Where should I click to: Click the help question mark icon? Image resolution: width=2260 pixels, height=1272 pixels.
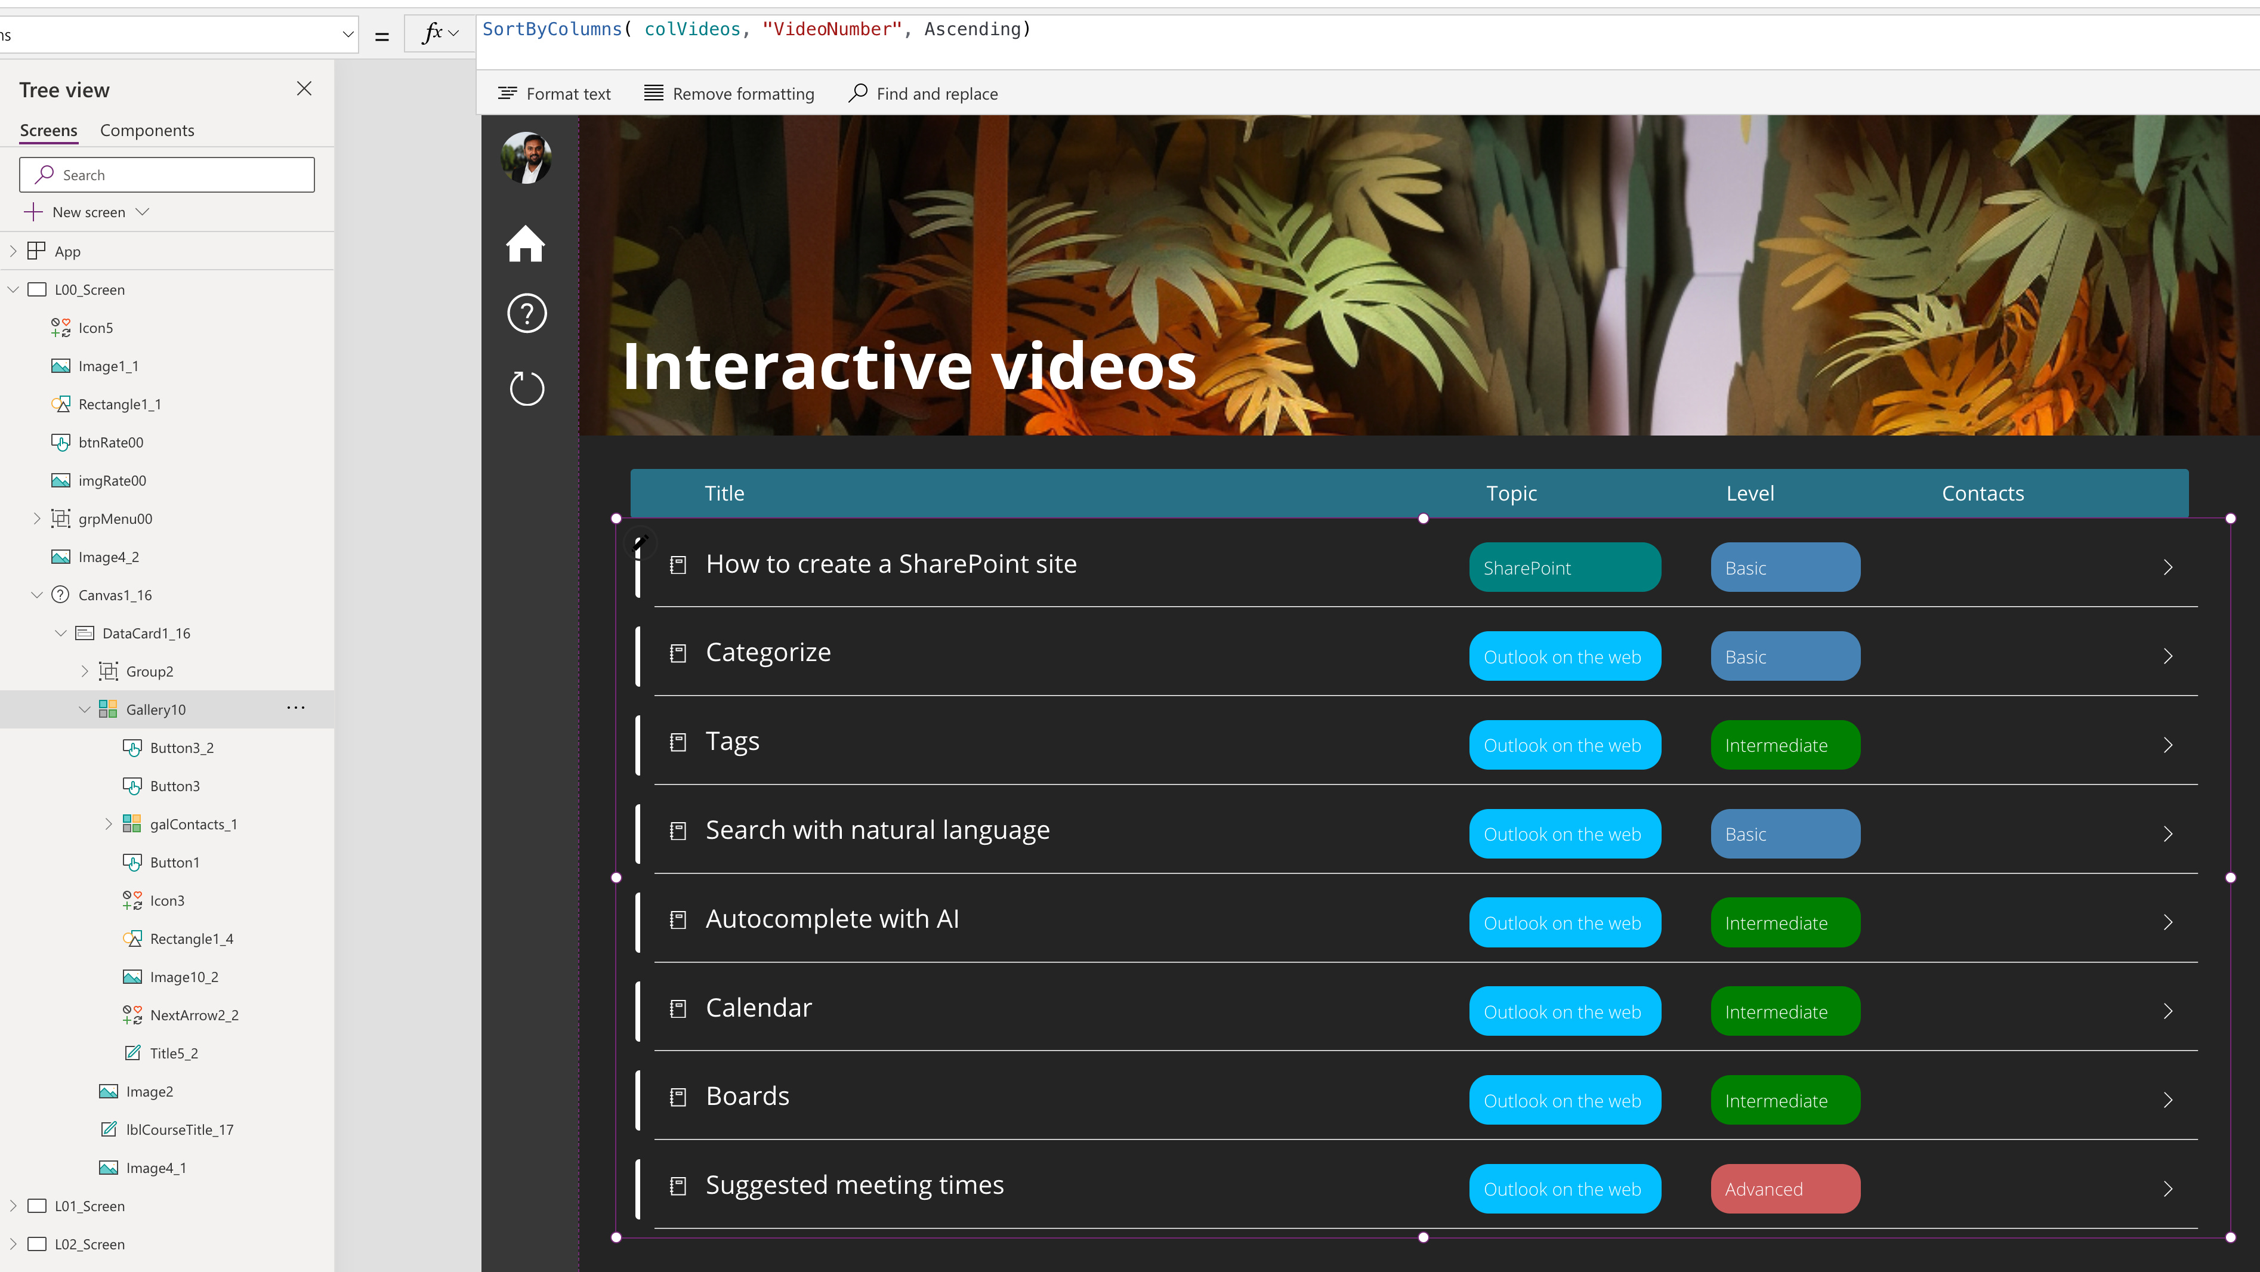526,313
